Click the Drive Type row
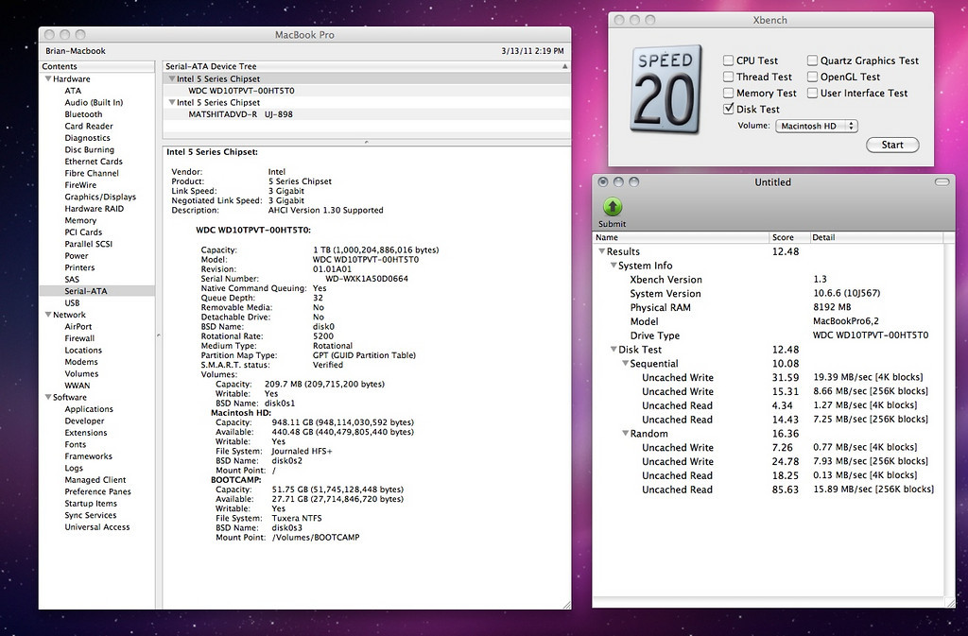Screen dimensions: 968x636 click(768, 335)
